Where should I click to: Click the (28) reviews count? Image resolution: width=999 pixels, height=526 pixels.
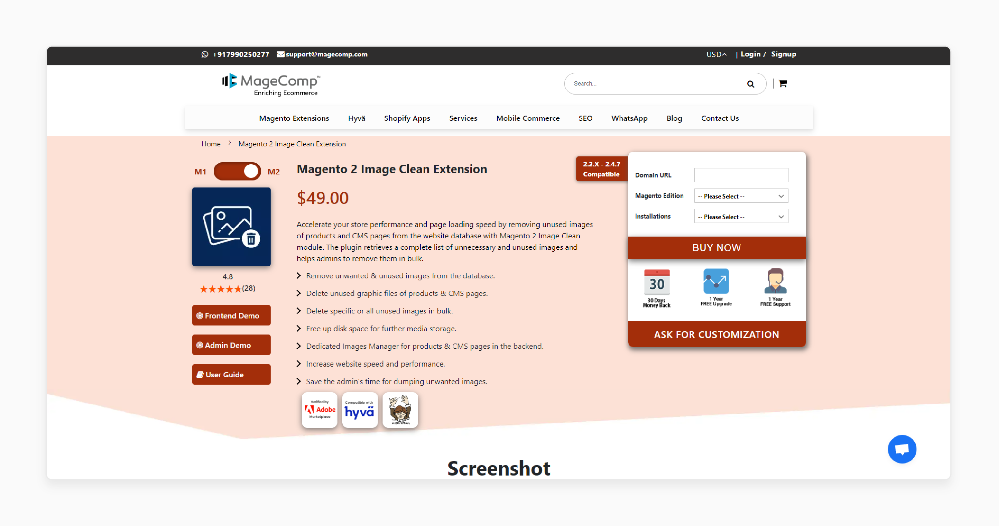click(x=249, y=288)
